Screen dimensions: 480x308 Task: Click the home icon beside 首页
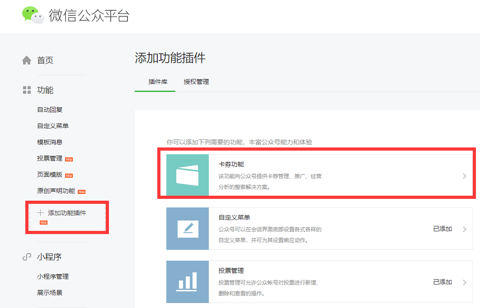pos(27,60)
